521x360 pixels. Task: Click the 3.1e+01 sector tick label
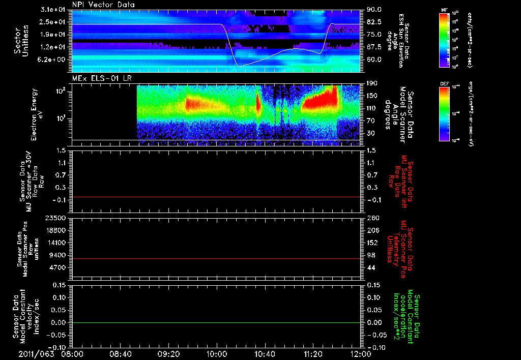point(54,10)
